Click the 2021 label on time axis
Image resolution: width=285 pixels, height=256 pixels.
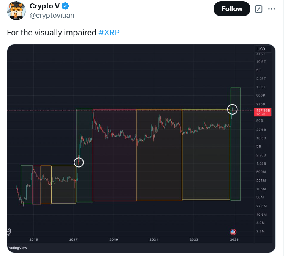[154, 240]
